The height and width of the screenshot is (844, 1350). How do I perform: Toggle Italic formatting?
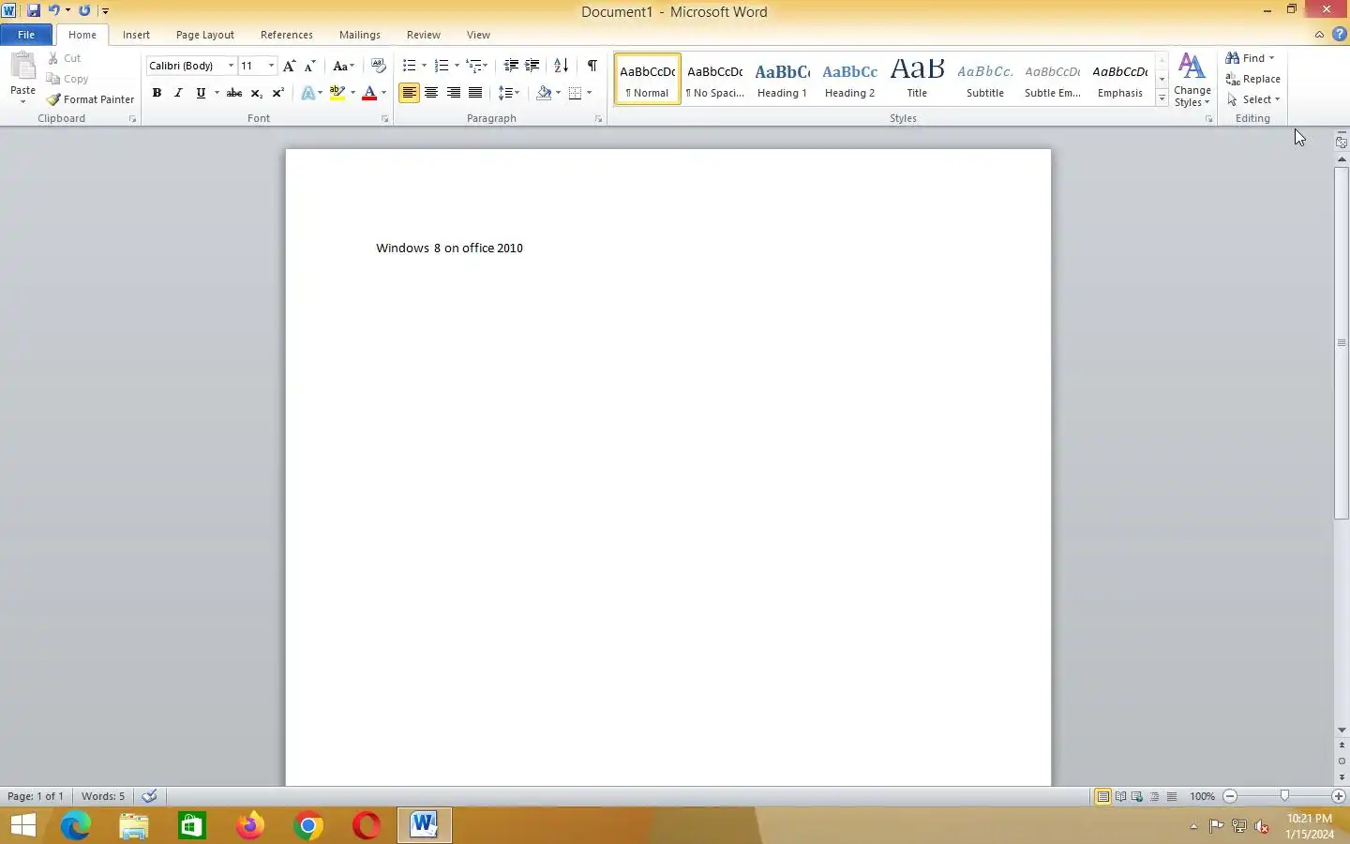tap(178, 93)
